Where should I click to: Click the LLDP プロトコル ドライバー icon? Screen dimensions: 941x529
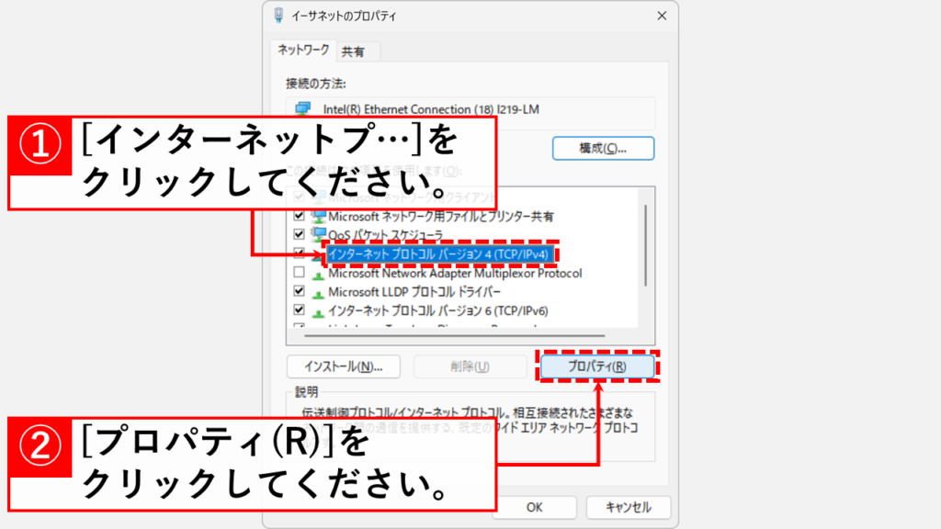318,293
